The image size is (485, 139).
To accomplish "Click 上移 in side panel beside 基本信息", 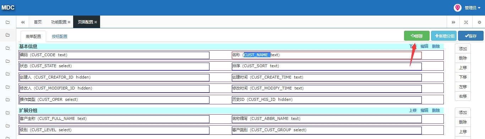I will point(463,68).
